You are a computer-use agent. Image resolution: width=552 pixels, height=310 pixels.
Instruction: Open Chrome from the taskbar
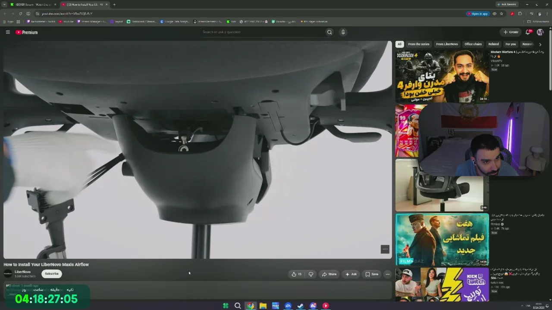point(250,306)
